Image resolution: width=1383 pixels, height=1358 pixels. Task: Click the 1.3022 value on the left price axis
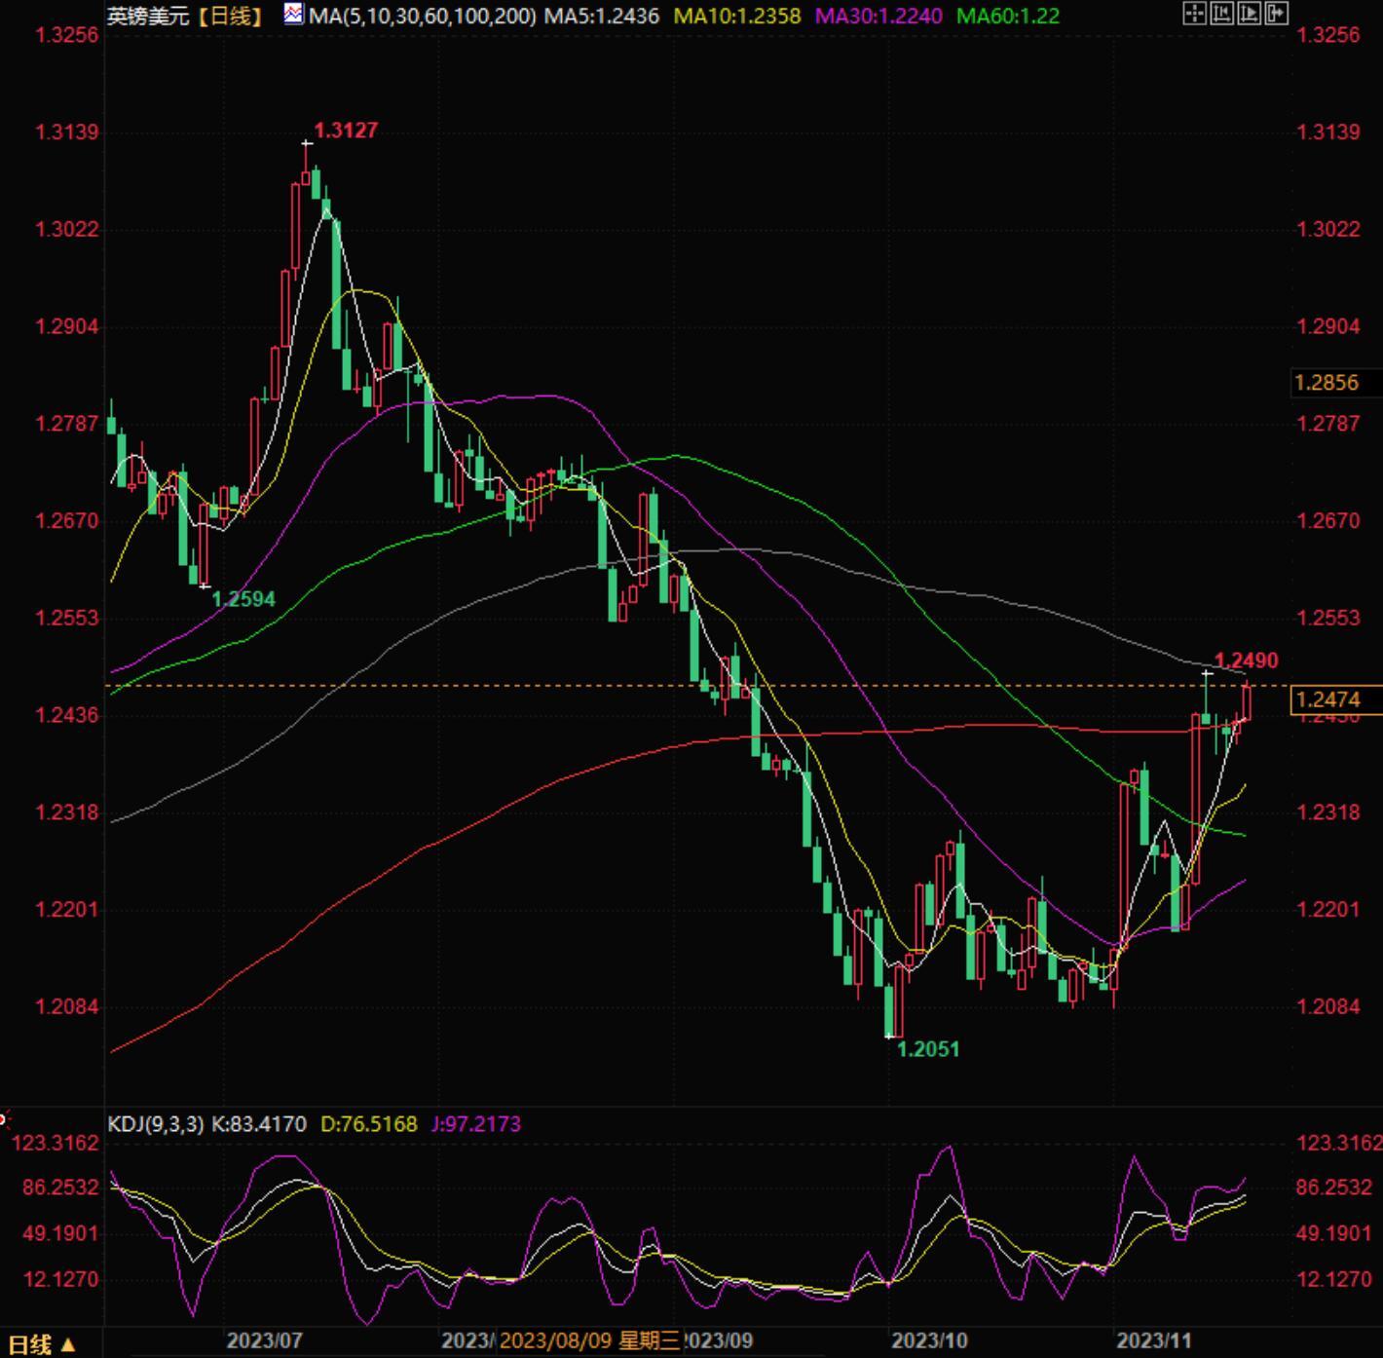(x=67, y=230)
